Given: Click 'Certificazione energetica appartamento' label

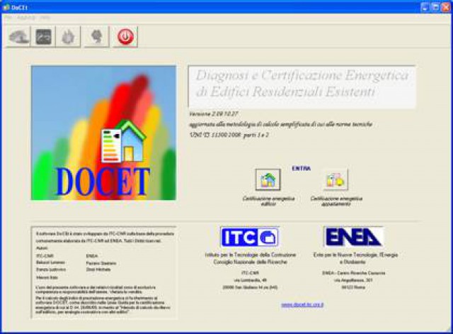Looking at the screenshot, I should pyautogui.click(x=336, y=201).
